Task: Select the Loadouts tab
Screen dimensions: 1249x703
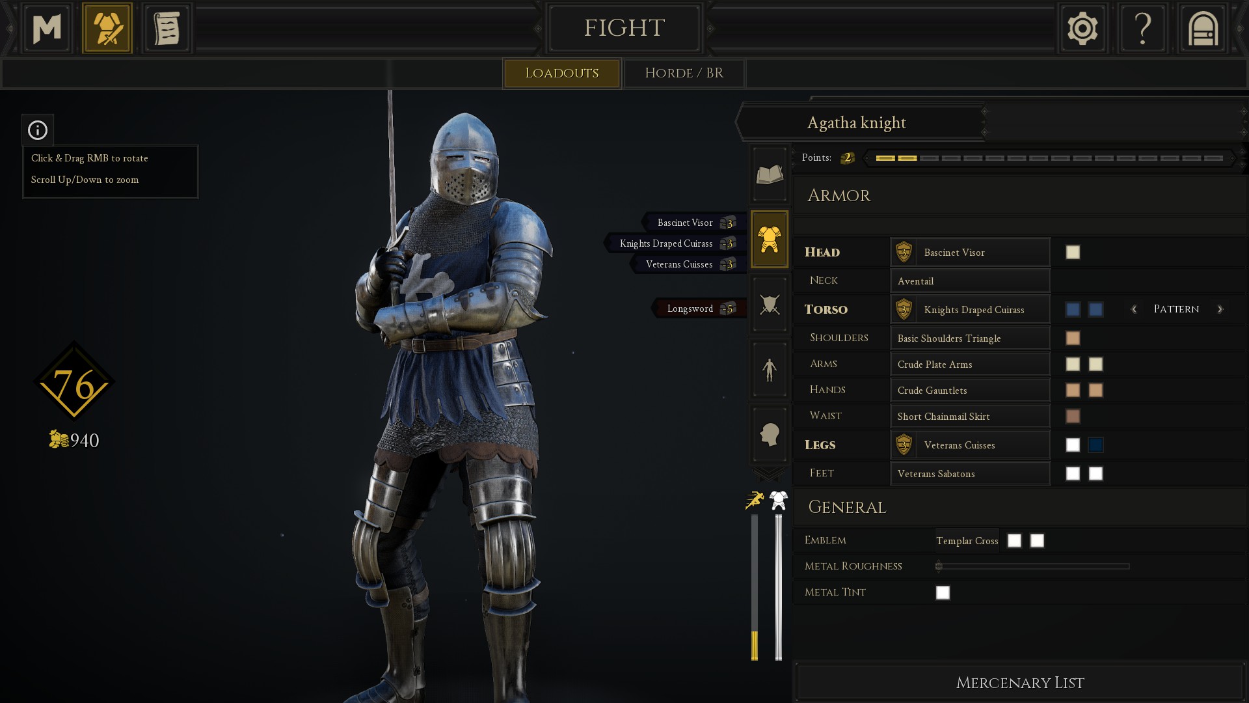Action: pyautogui.click(x=561, y=73)
